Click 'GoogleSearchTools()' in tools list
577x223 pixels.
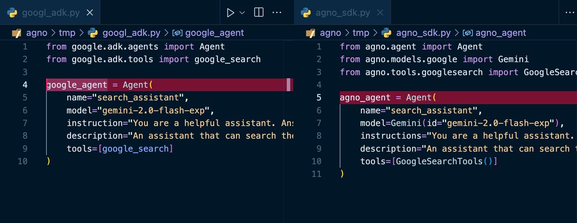click(x=445, y=161)
